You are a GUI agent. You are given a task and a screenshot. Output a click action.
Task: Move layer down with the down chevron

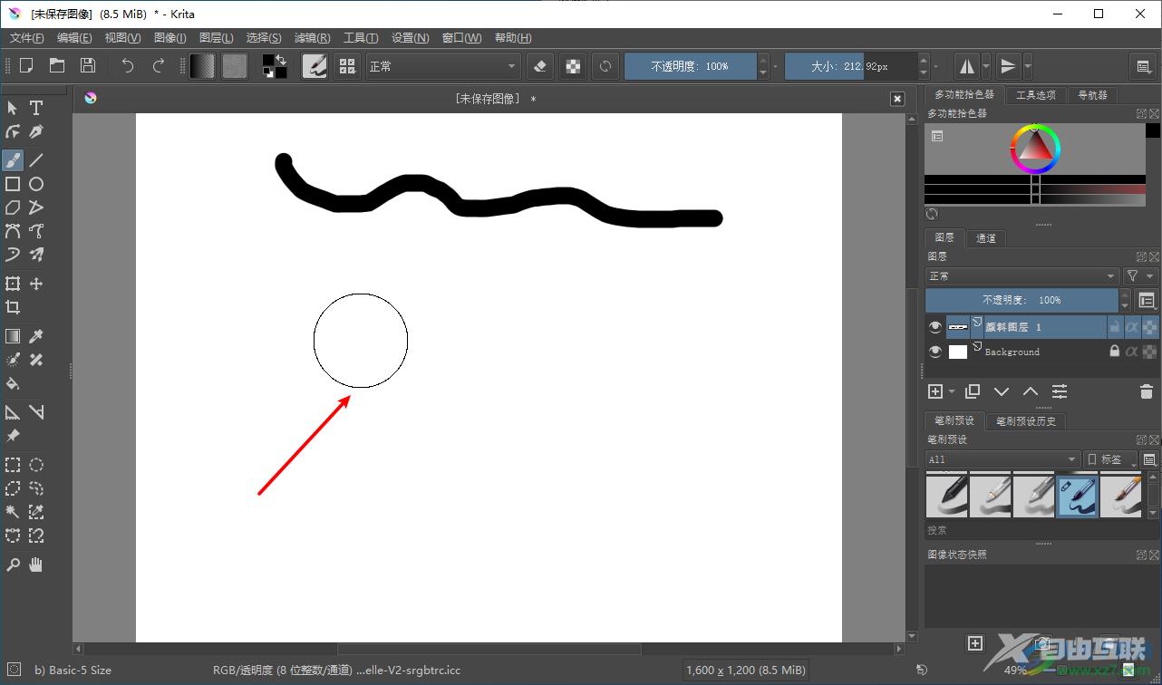pyautogui.click(x=1002, y=391)
